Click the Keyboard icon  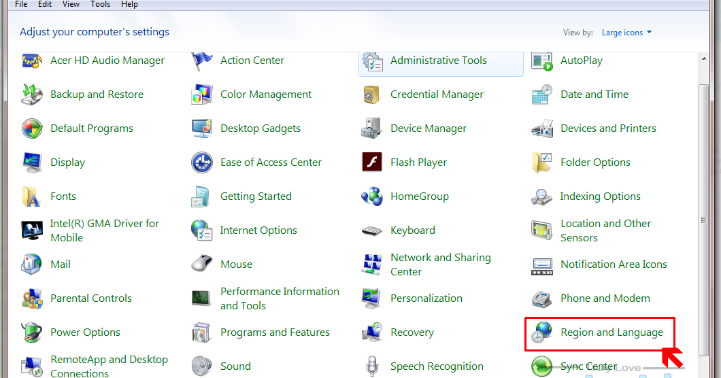371,231
